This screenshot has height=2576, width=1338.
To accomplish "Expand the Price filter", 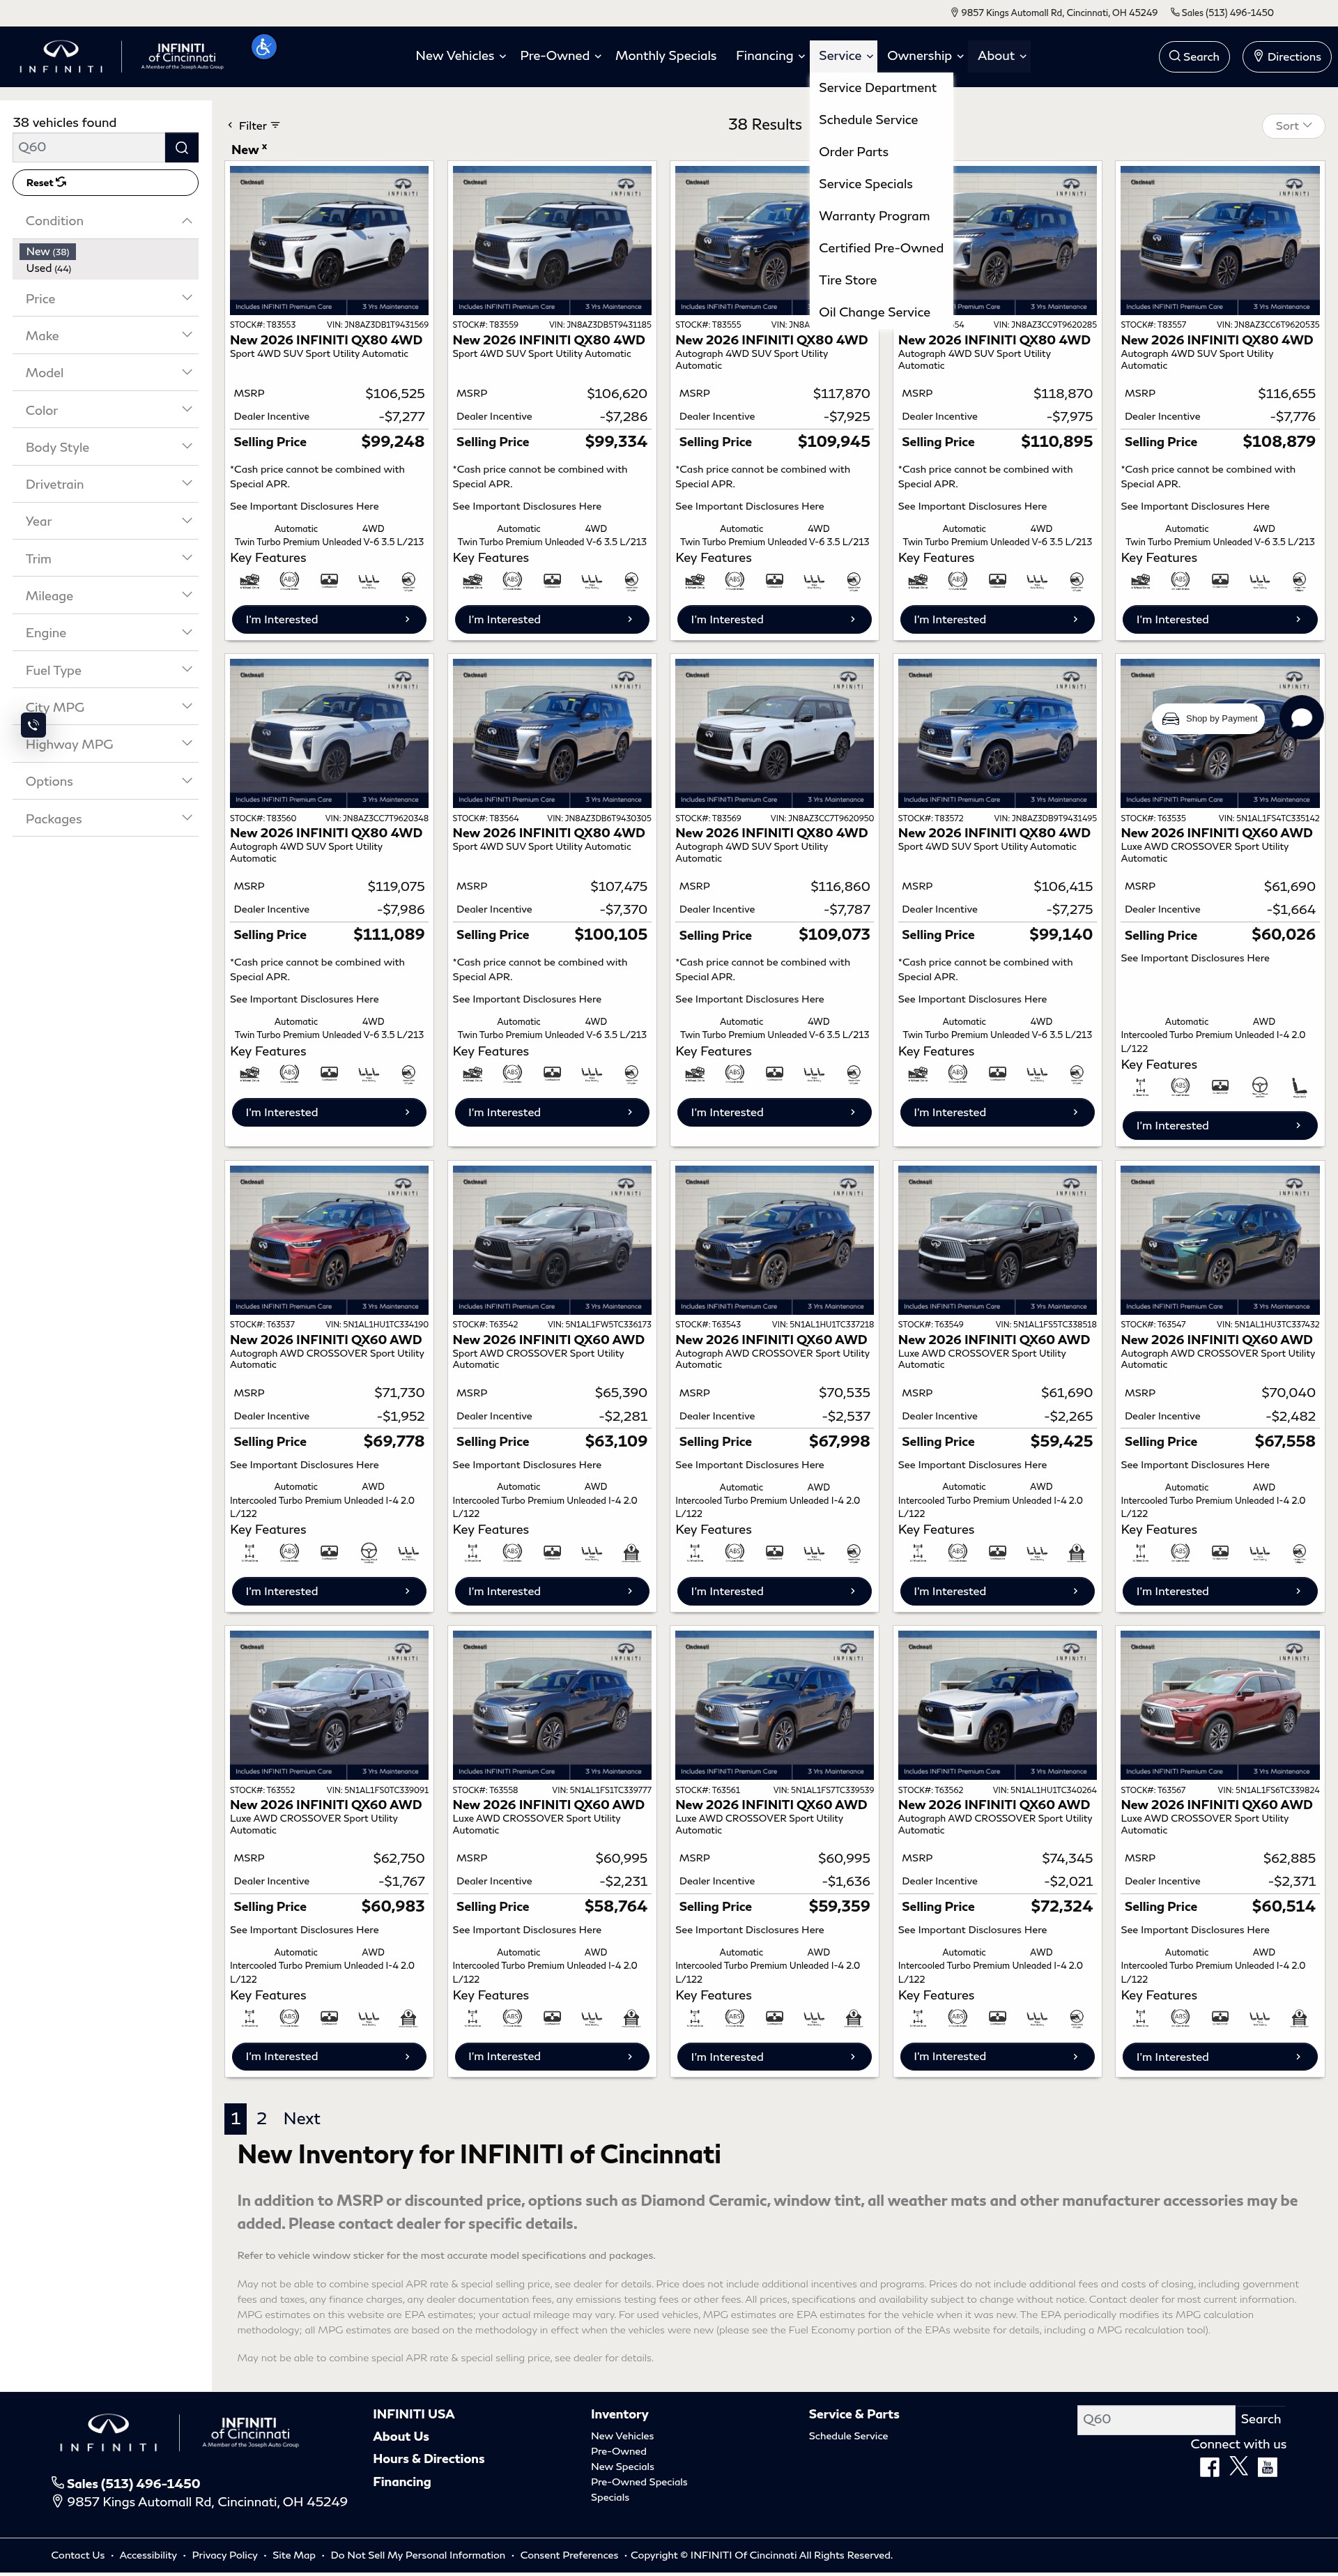I will point(105,299).
